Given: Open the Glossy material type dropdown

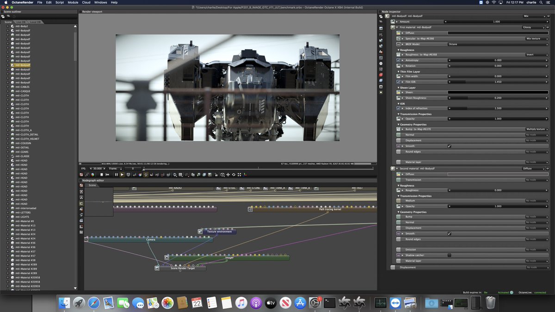Looking at the screenshot, I should pos(535,27).
